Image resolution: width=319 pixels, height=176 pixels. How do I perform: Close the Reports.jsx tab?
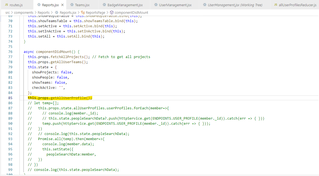[62, 5]
